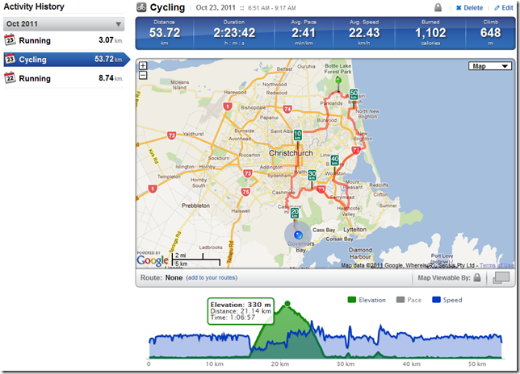The image size is (520, 374).
Task: Click the Duration 2:23:42 stat
Action: pyautogui.click(x=234, y=33)
